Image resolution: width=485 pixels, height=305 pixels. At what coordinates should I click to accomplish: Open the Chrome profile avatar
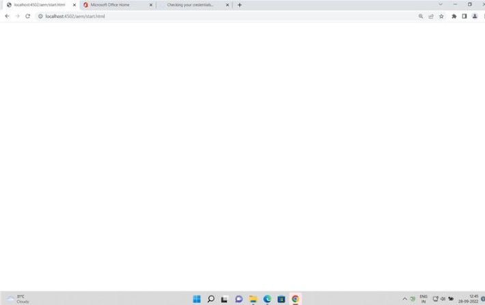(x=475, y=16)
